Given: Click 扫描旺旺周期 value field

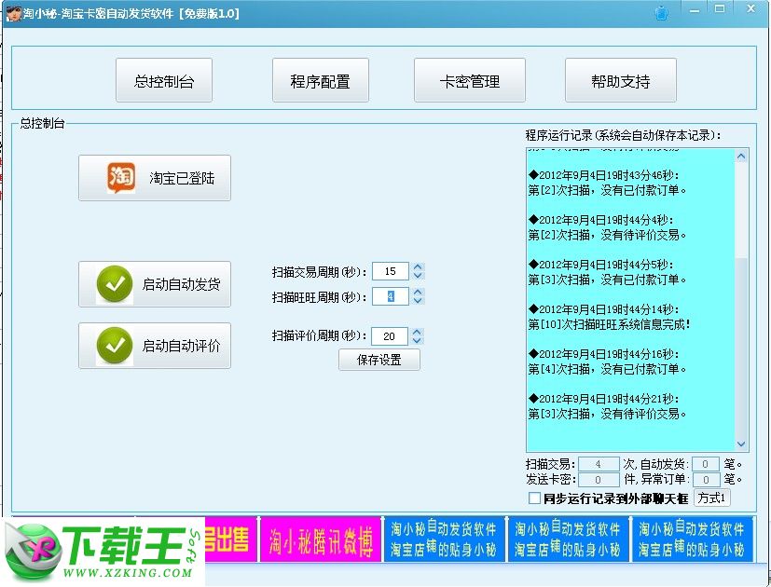Looking at the screenshot, I should (391, 296).
